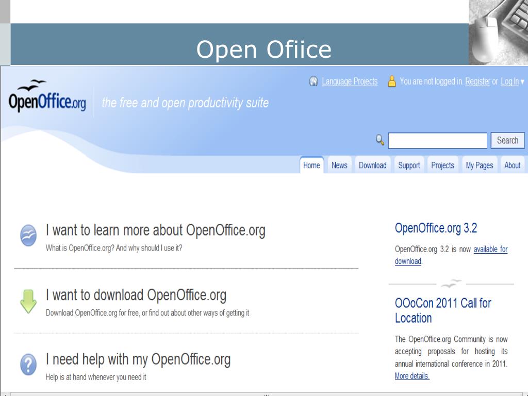Switch to the My Pages tab

pyautogui.click(x=480, y=166)
